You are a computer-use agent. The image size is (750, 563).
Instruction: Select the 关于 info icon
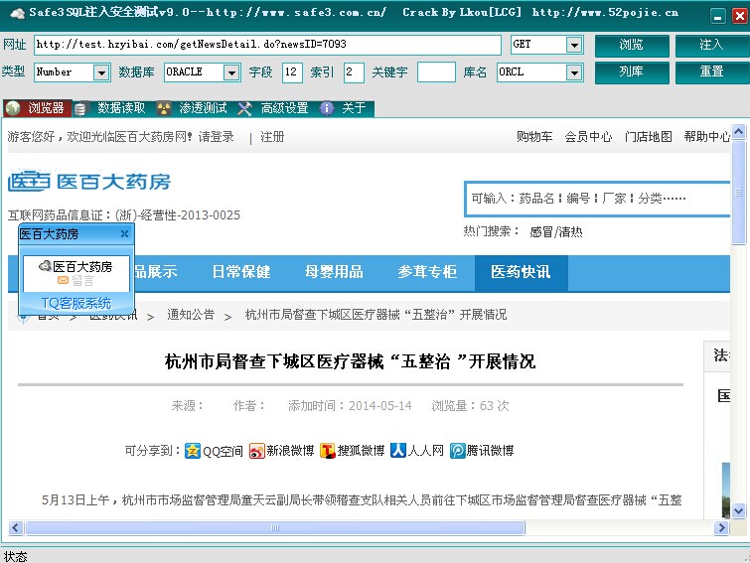pos(327,108)
